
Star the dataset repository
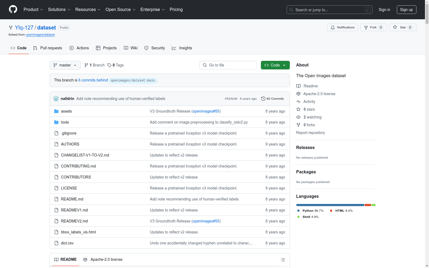pyautogui.click(x=402, y=27)
